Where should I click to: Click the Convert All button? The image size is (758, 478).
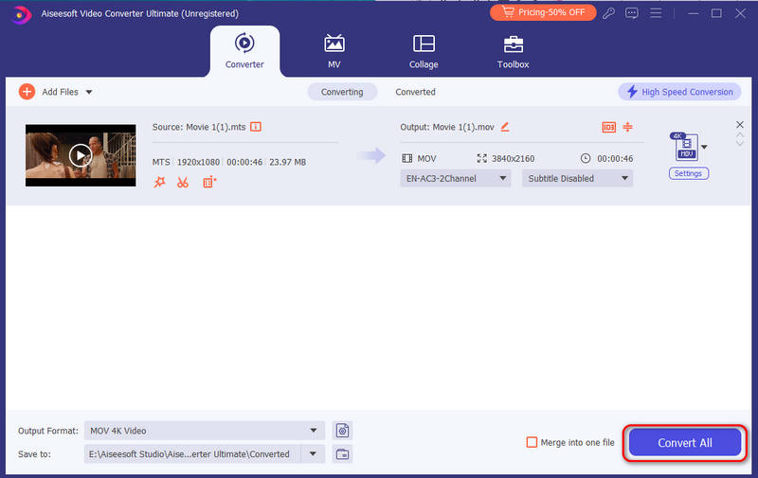[684, 442]
